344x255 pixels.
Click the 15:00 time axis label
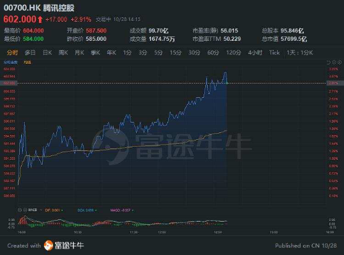click(x=274, y=232)
